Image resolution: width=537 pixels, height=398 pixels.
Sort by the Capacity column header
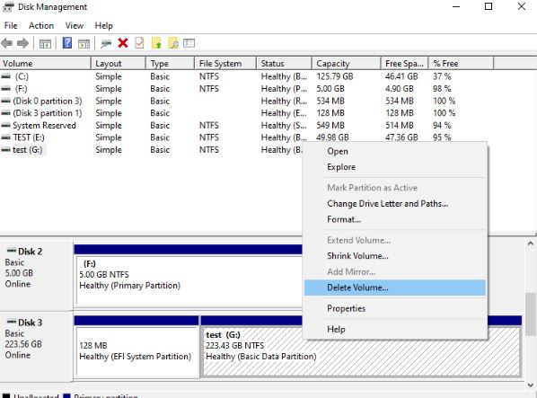347,64
